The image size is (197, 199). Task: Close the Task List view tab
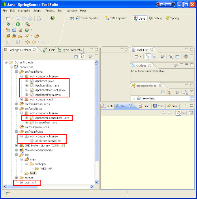coord(151,50)
